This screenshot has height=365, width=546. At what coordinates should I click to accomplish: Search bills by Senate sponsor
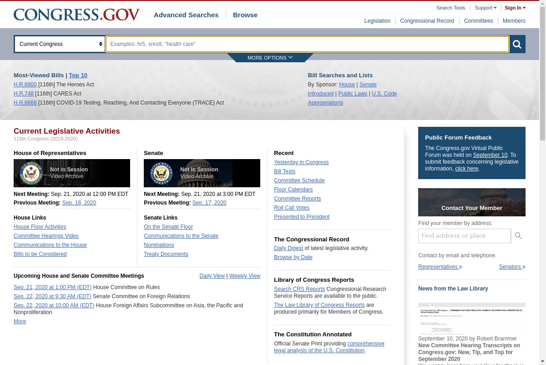pos(368,85)
